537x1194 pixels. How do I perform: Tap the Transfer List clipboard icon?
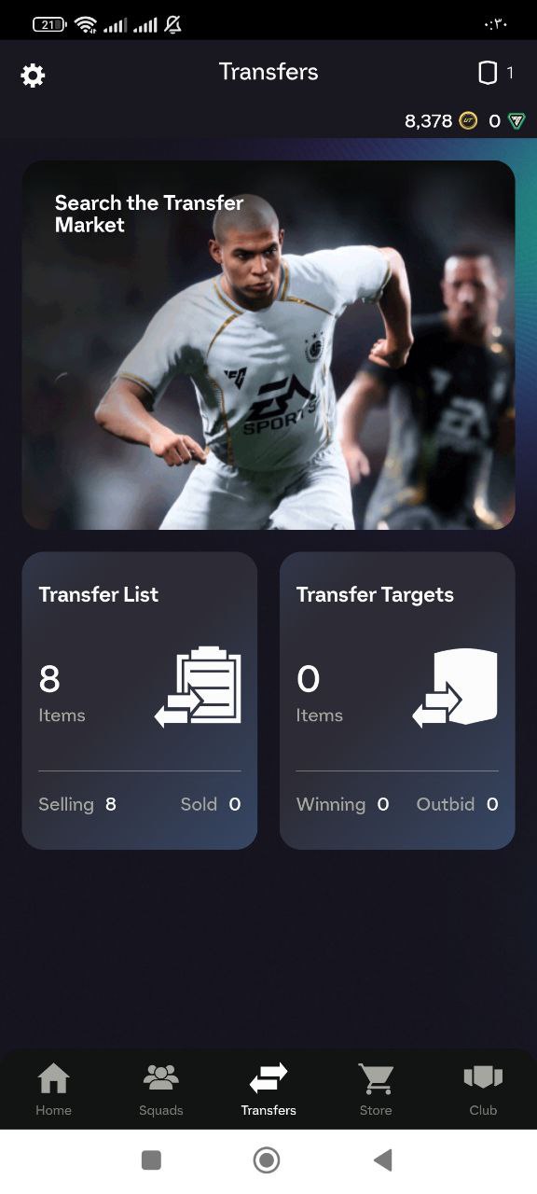pyautogui.click(x=199, y=687)
